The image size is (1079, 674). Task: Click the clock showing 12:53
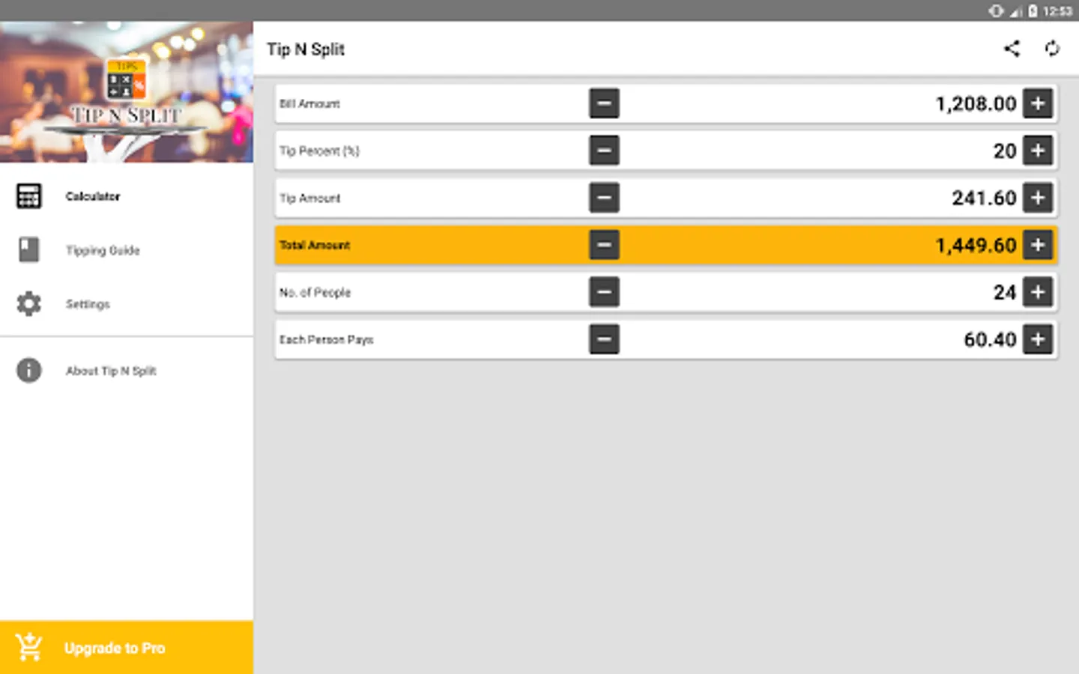pos(1057,10)
